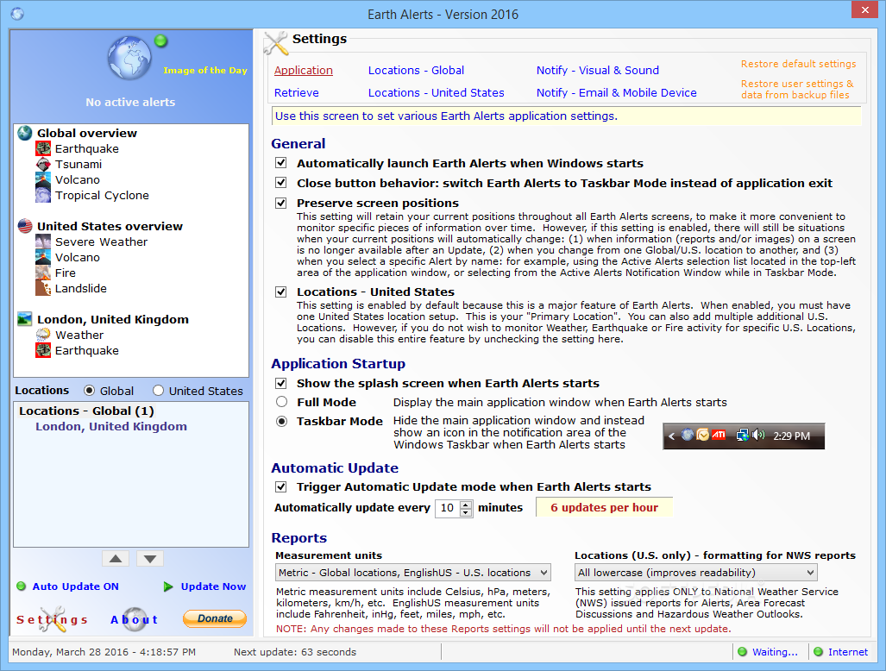886x671 pixels.
Task: Click the Volcano icon under Global overview
Action: click(x=43, y=179)
